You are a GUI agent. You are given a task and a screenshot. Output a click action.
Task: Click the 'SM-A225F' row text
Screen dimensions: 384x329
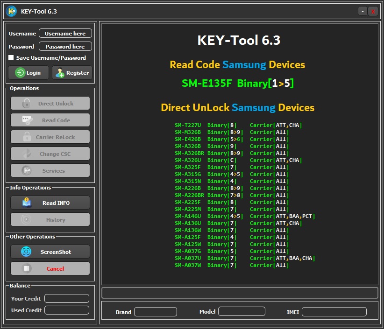[188, 202]
